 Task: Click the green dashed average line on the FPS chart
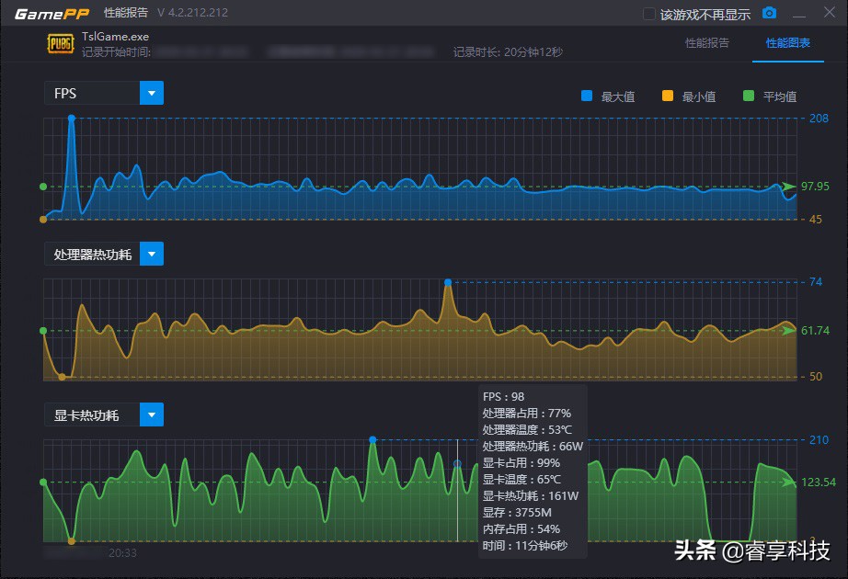pos(276,187)
